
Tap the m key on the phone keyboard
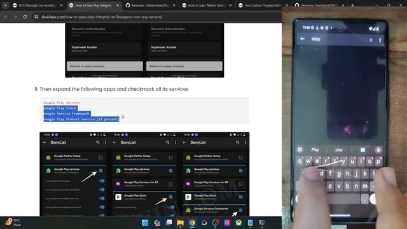coord(364,186)
